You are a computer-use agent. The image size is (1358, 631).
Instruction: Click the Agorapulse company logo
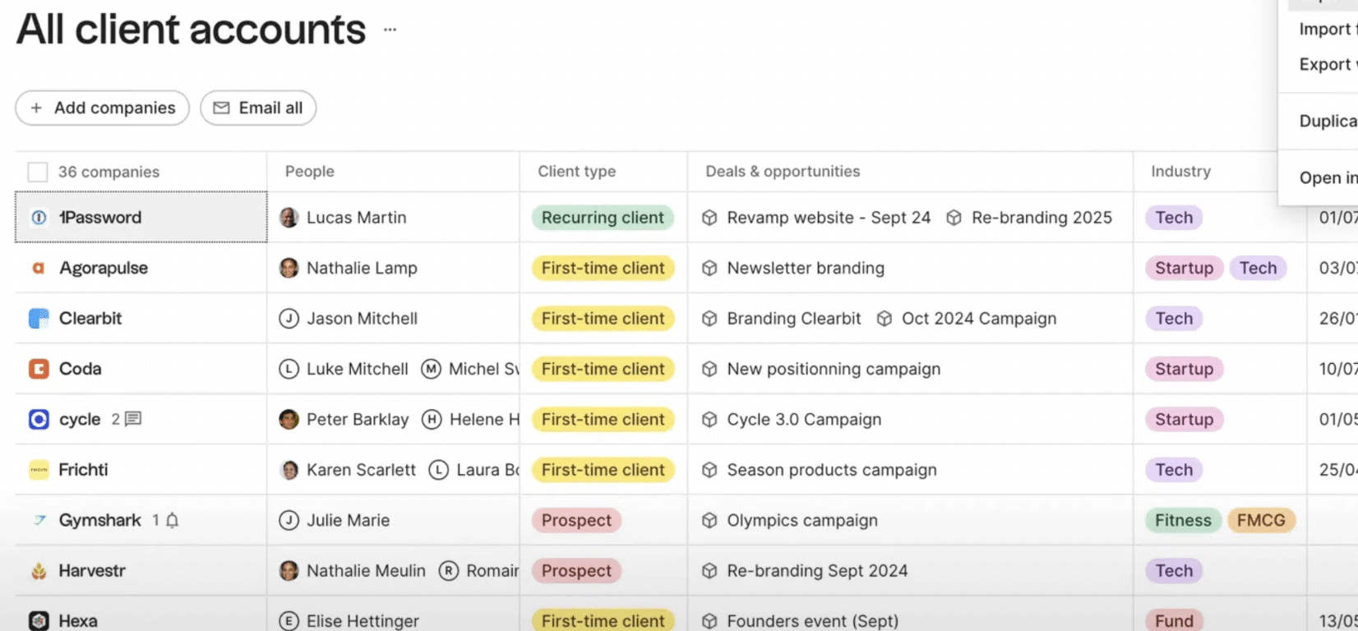click(39, 268)
